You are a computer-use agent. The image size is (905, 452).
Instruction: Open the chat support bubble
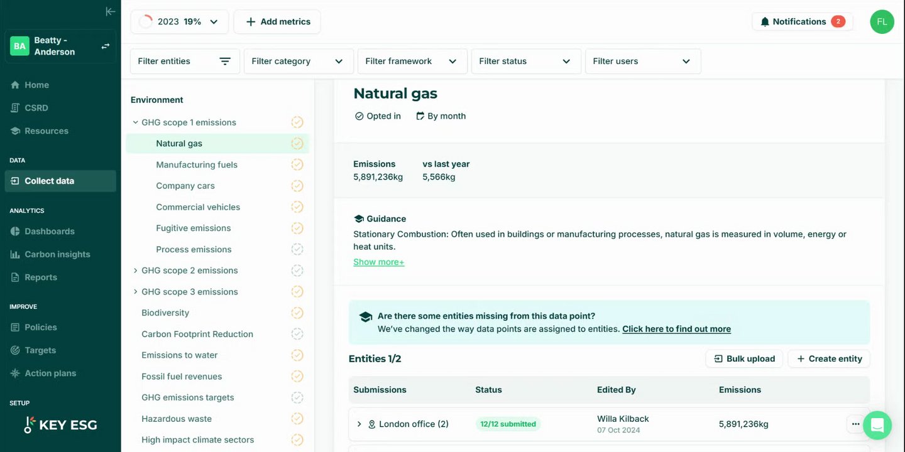pos(877,425)
